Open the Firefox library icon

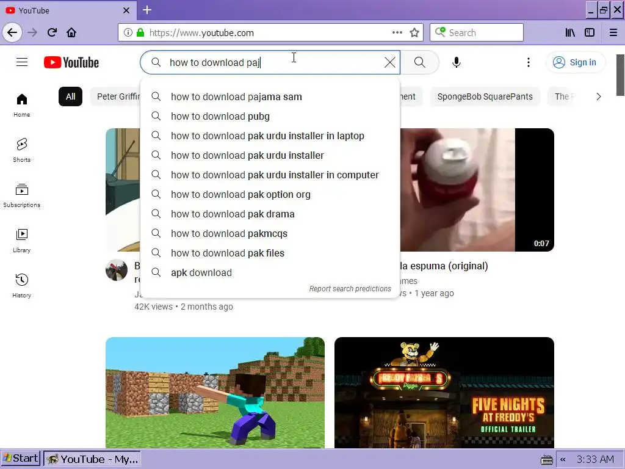coord(570,32)
